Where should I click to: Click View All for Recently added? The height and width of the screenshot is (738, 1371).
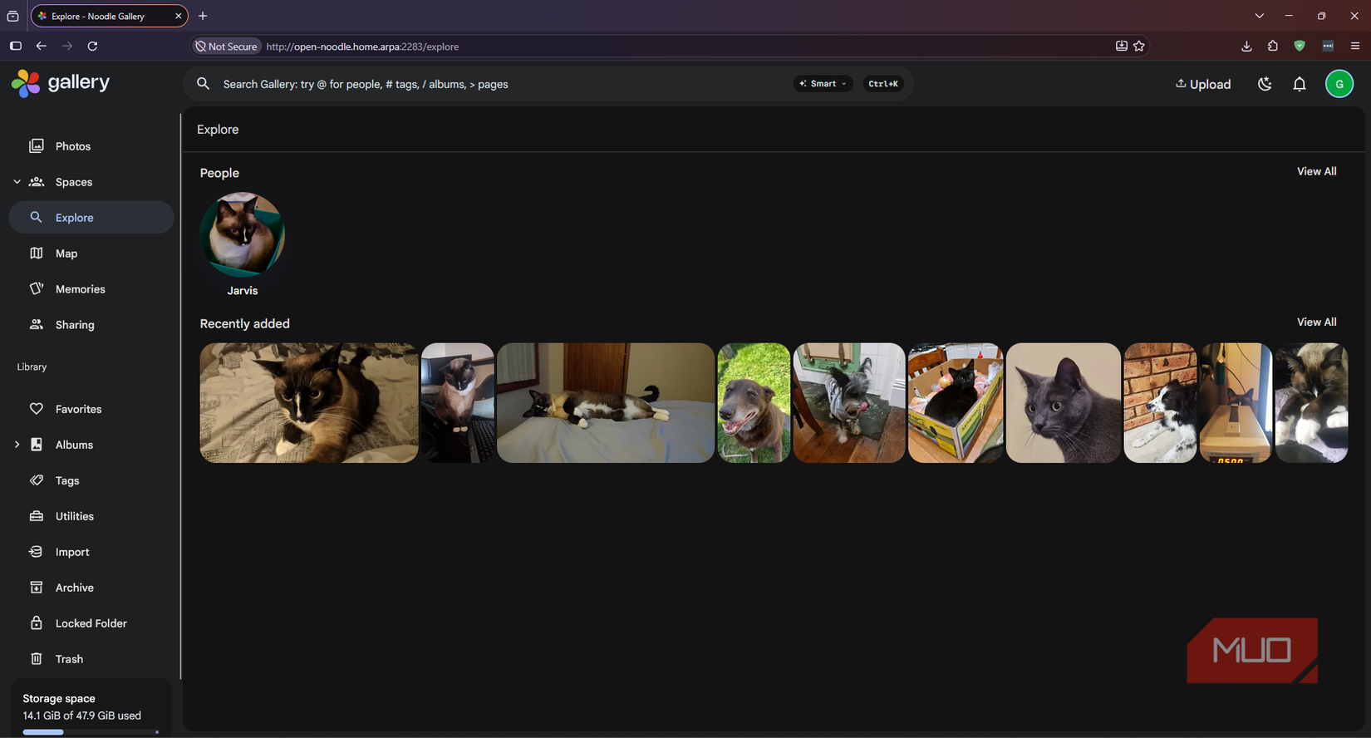1317,322
